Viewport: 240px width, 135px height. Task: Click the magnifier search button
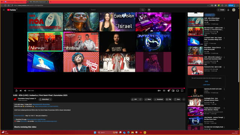[142, 10]
